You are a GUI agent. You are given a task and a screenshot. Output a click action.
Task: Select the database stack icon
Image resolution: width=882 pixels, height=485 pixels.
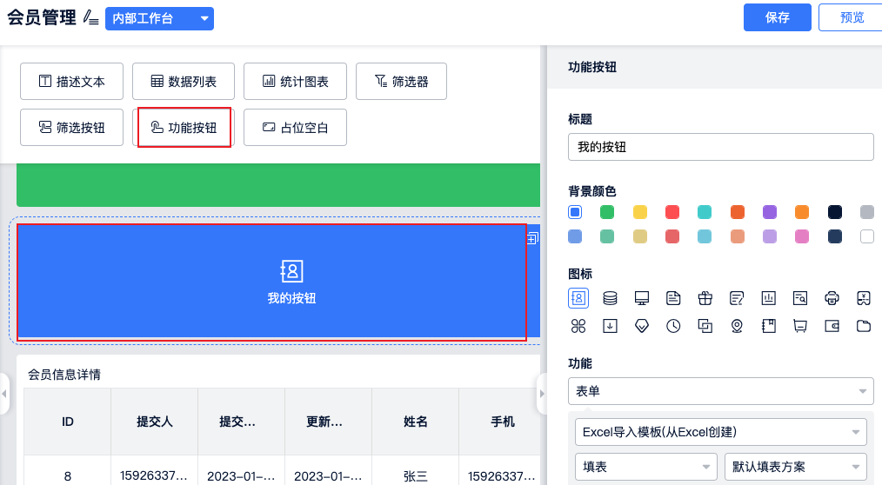click(611, 299)
